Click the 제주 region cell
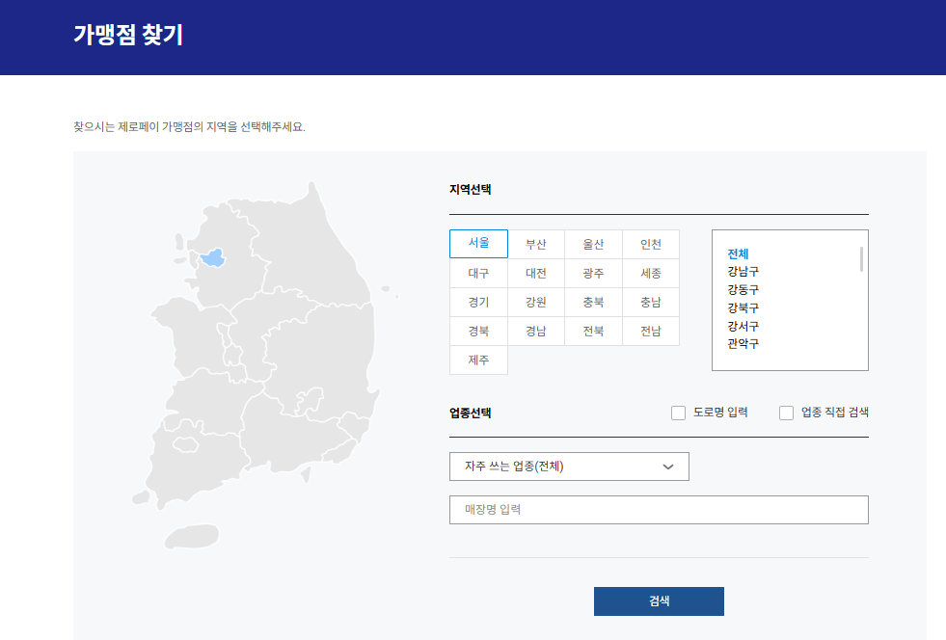The image size is (946, 640). coord(478,360)
